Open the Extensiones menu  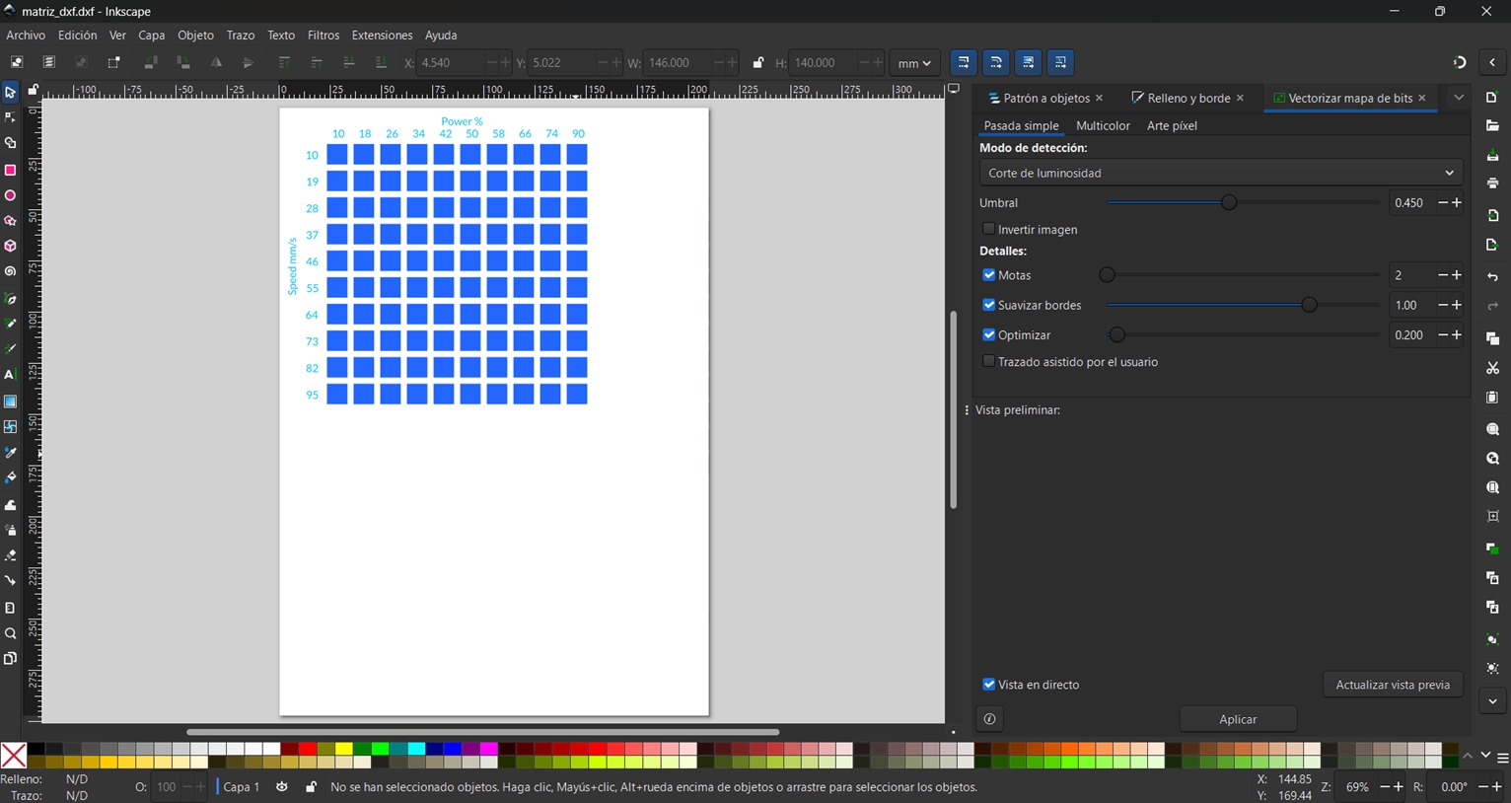tap(382, 36)
